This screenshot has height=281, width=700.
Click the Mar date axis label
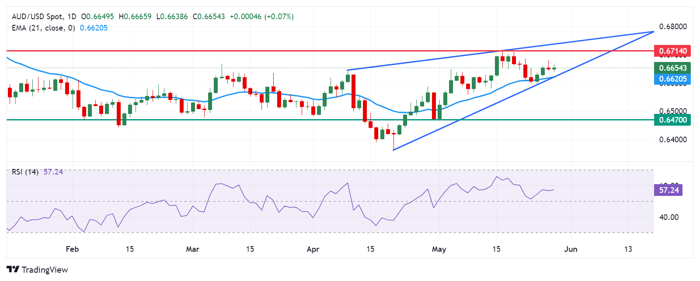[x=192, y=249]
